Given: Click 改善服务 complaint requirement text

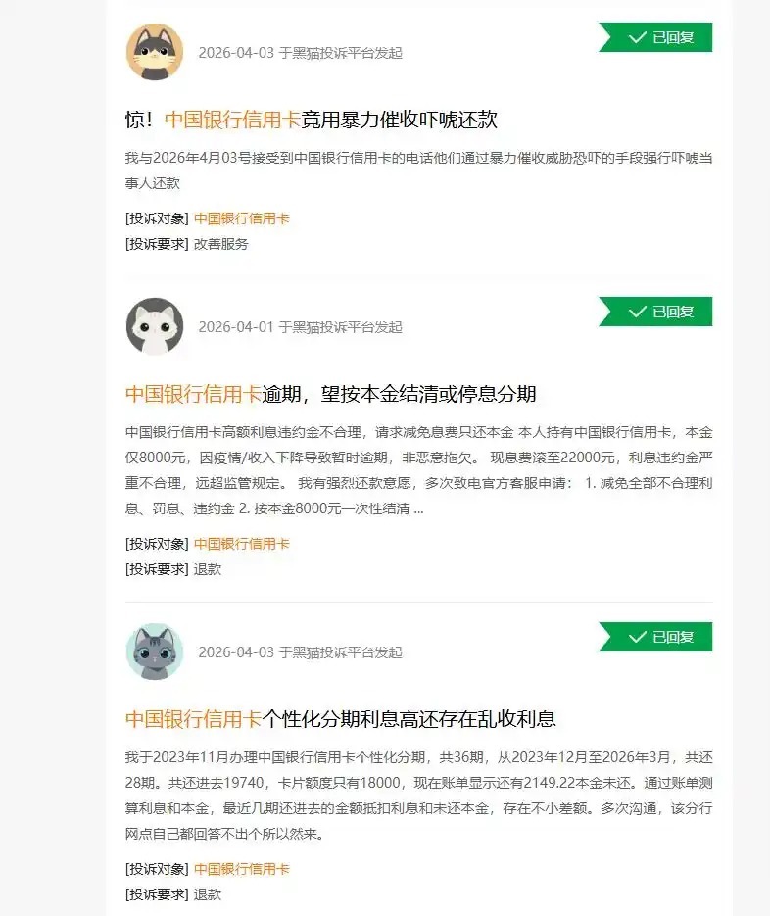Looking at the screenshot, I should coord(220,244).
